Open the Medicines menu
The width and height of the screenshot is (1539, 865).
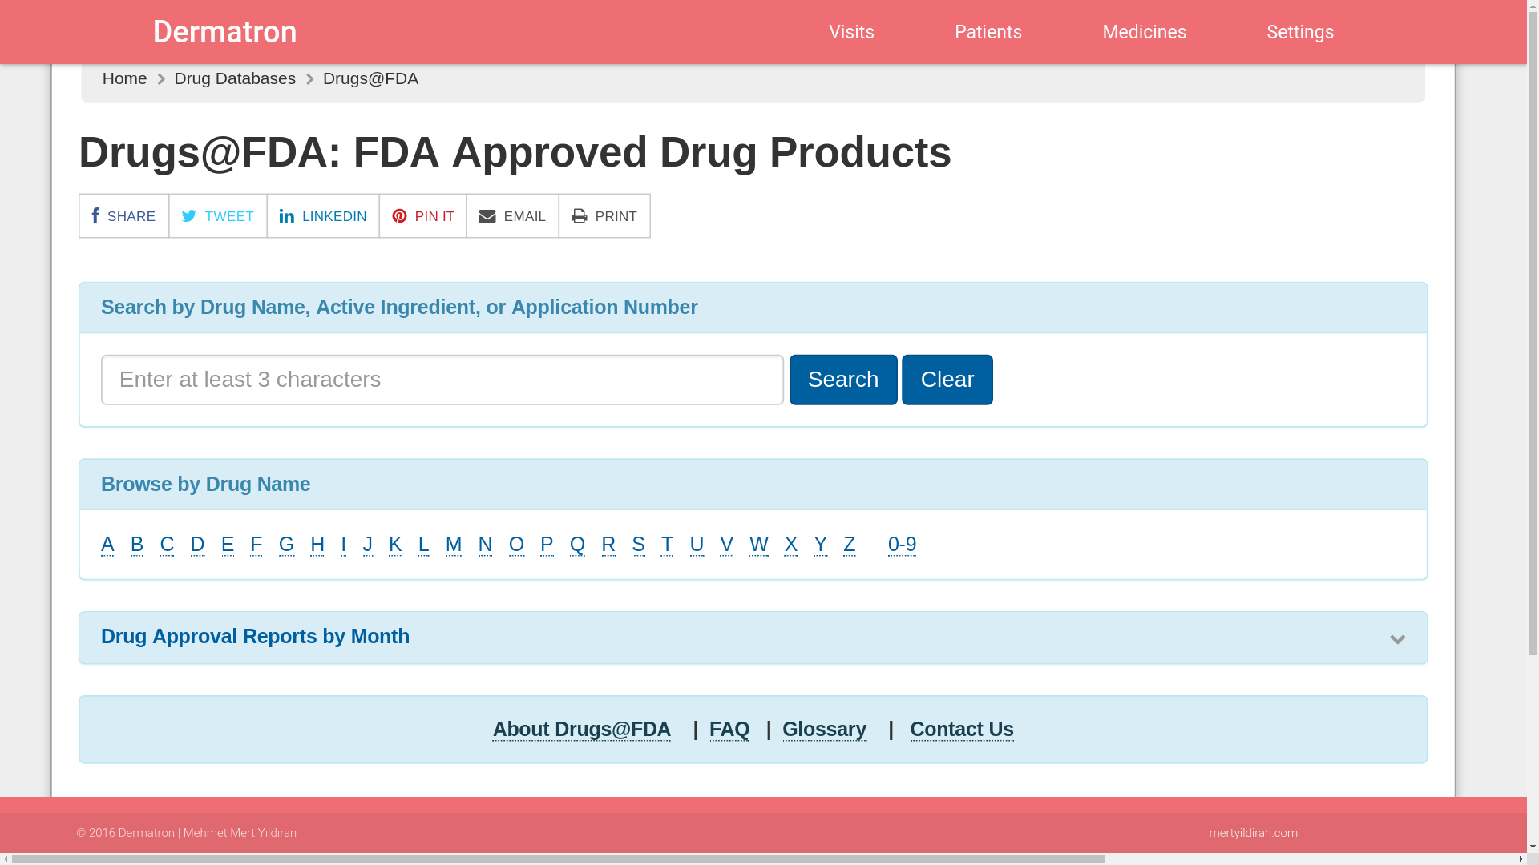pyautogui.click(x=1144, y=32)
